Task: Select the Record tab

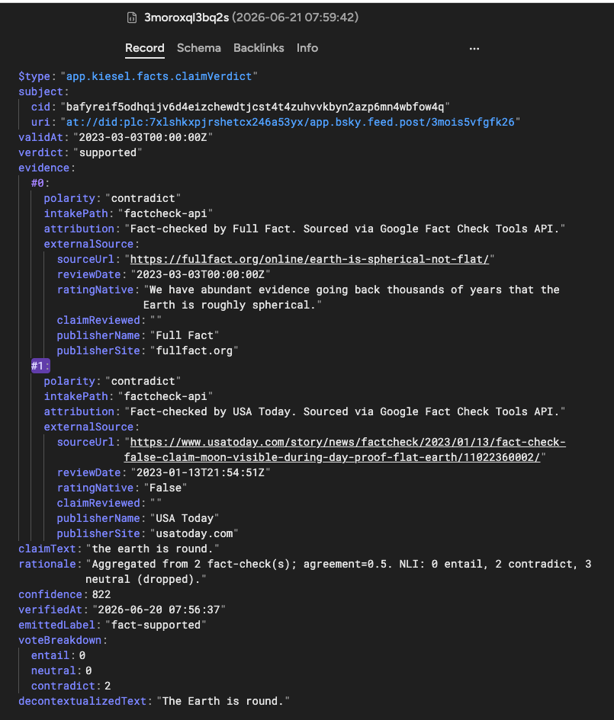Action: coord(145,48)
